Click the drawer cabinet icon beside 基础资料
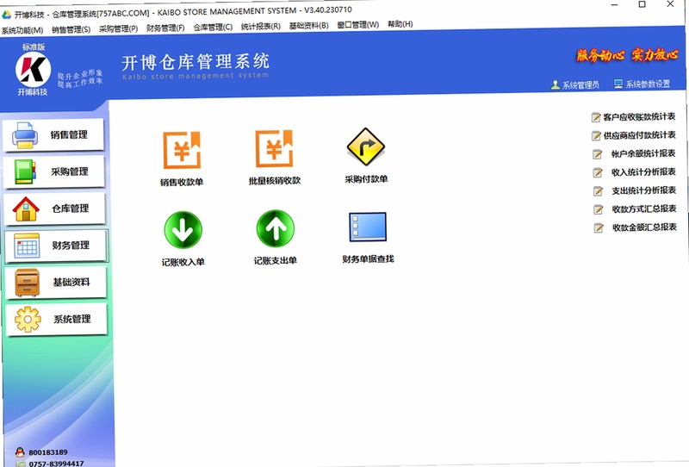This screenshot has width=689, height=467. pos(28,283)
